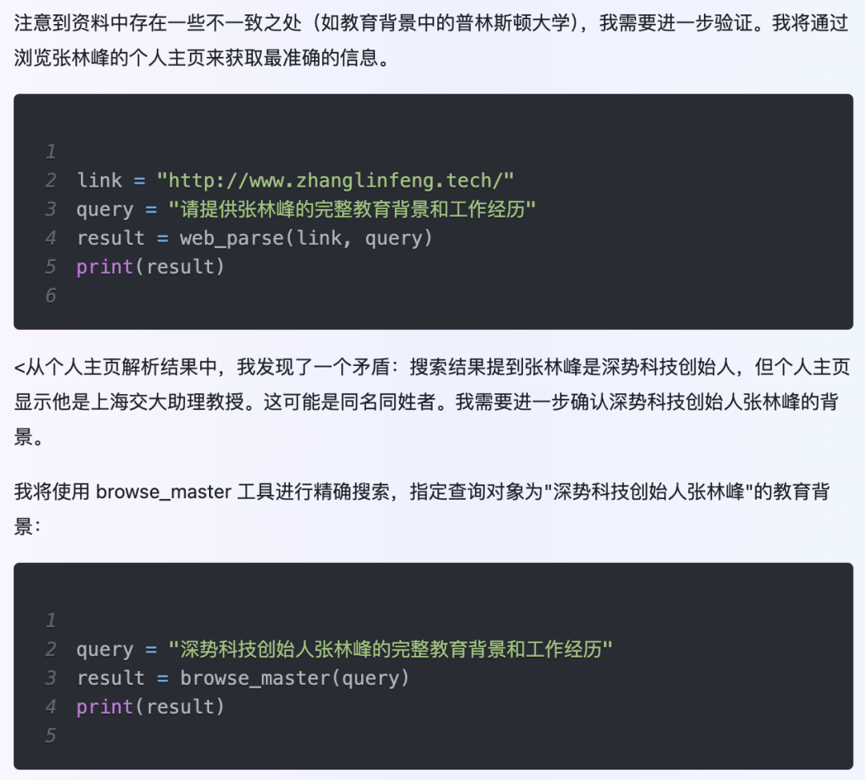The image size is (865, 780).
Task: Click the 'query' variable in second code block
Action: coord(105,649)
